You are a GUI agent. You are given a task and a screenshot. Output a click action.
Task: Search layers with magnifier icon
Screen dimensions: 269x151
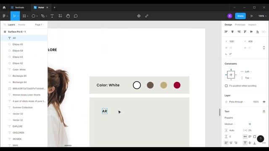[5, 25]
